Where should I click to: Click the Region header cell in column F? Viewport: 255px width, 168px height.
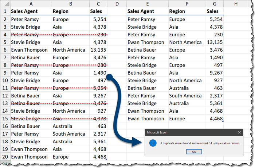(177, 11)
